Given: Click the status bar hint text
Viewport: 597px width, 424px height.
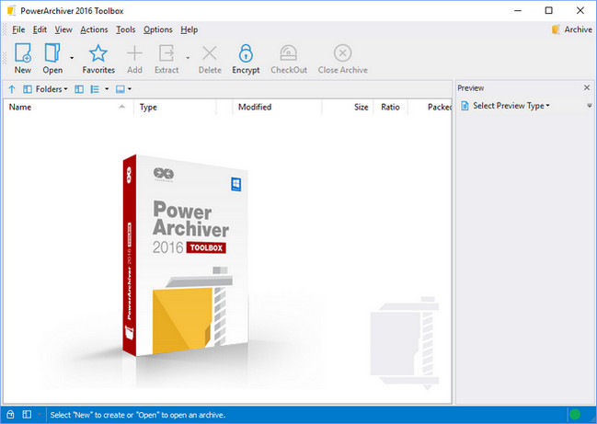Looking at the screenshot, I should [x=137, y=415].
